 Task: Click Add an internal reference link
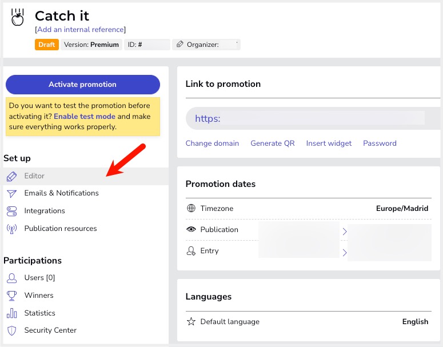[x=81, y=29]
